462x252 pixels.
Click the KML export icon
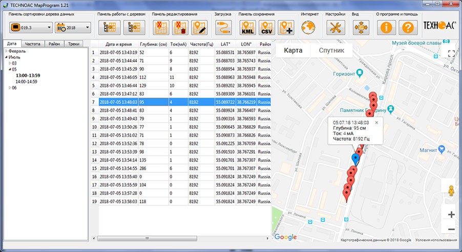coord(247,27)
